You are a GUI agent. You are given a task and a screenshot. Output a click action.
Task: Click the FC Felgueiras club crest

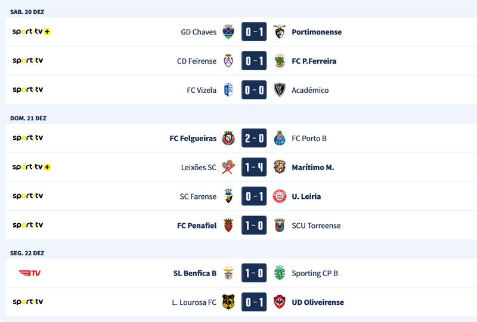[228, 139]
